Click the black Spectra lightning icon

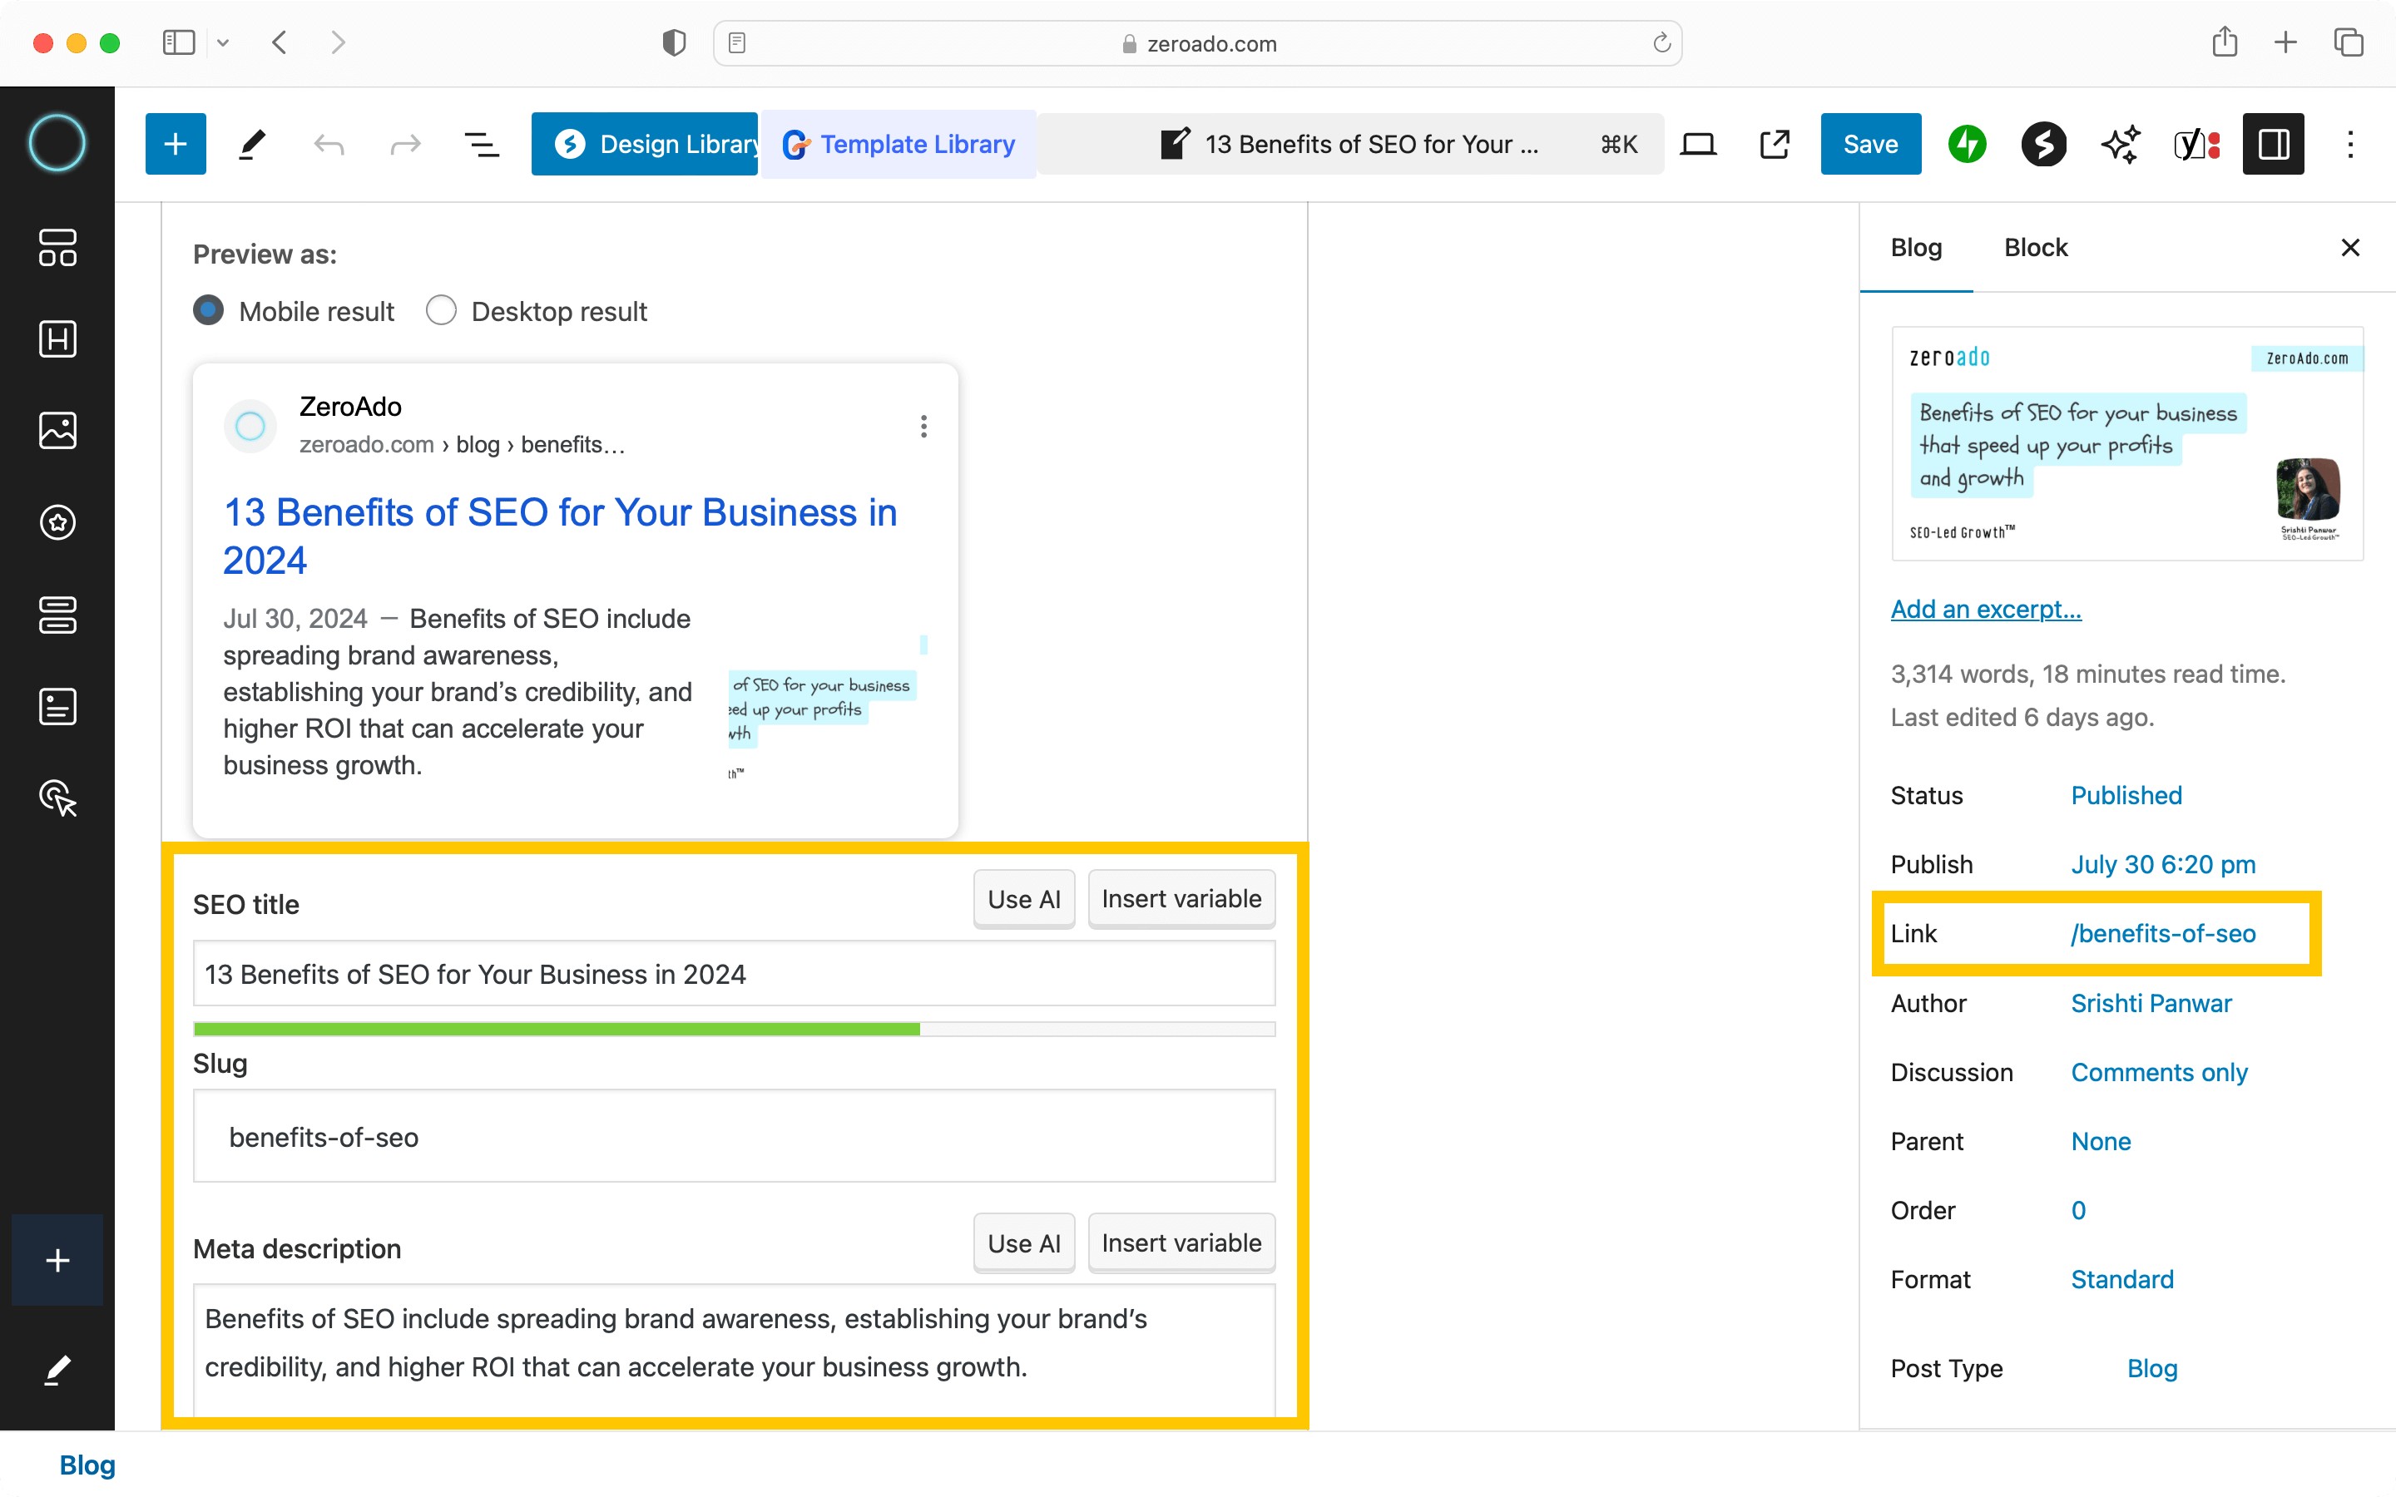pos(2043,145)
